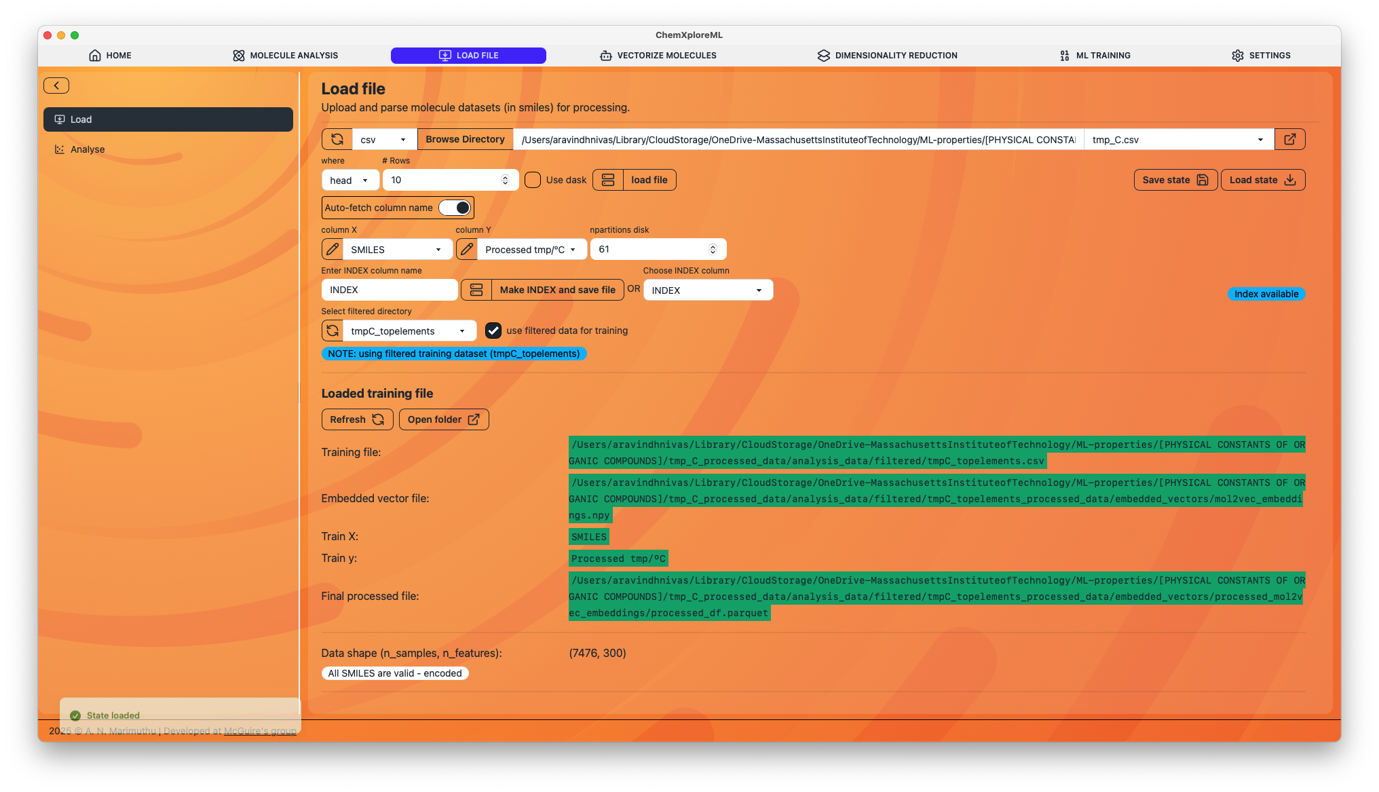Click the npartitions disk stepper arrows
1379x792 pixels.
pos(713,249)
